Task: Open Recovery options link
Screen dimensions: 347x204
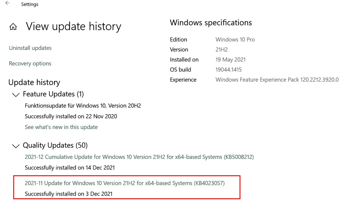Action: coord(30,64)
